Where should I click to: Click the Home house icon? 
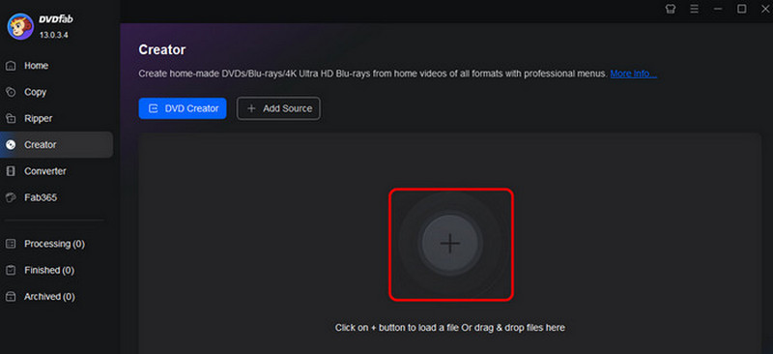click(x=11, y=66)
